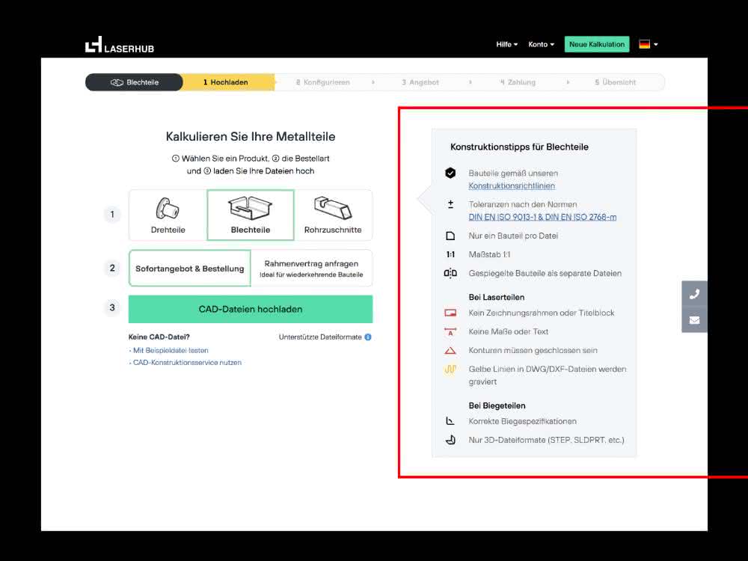
Task: Click the plus-minus tolerance icon
Action: (x=450, y=205)
